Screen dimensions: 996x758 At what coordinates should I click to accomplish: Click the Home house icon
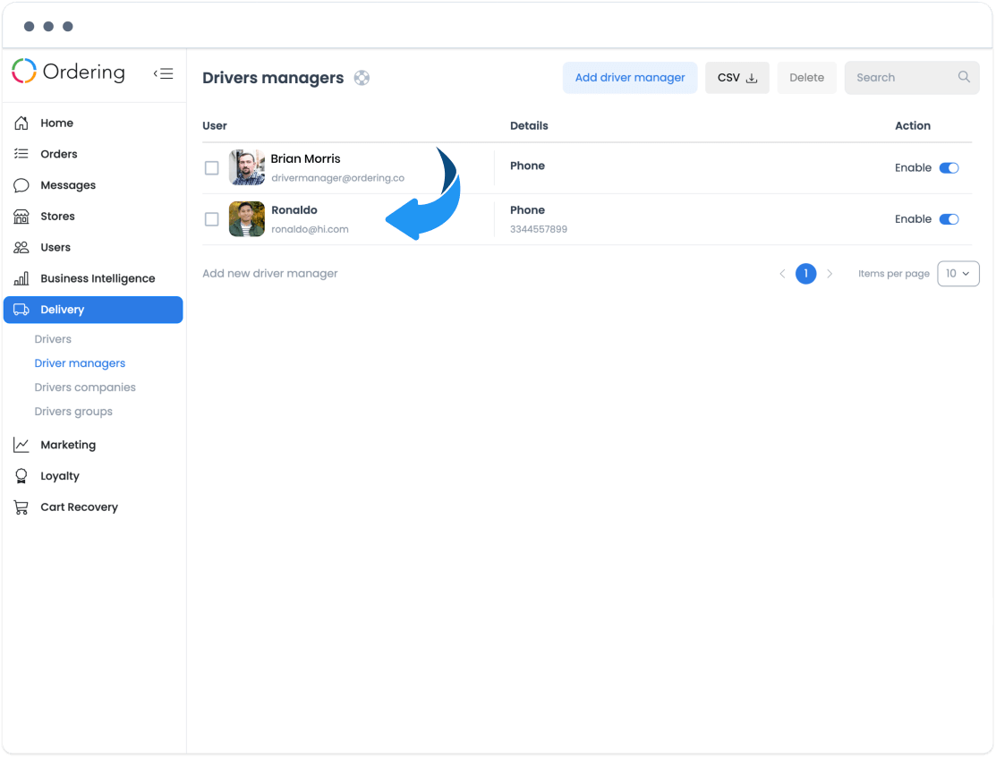point(21,123)
